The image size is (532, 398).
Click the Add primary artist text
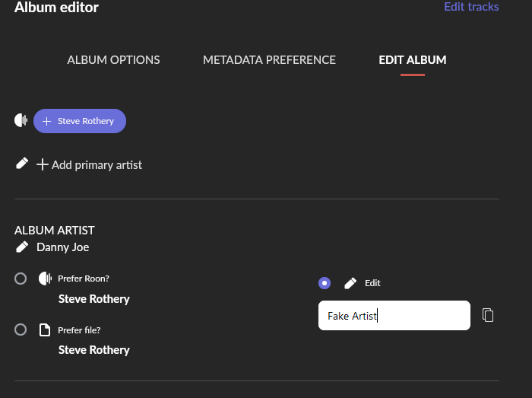tap(97, 164)
